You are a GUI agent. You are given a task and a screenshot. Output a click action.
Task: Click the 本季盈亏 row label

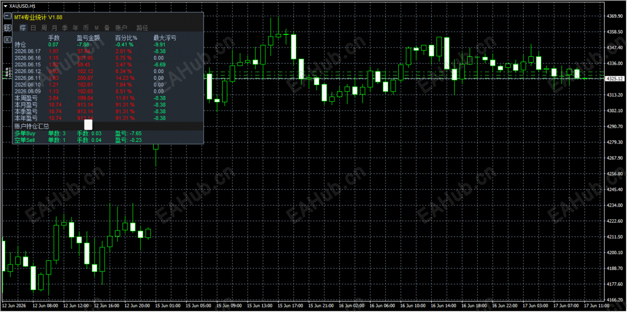click(26, 112)
